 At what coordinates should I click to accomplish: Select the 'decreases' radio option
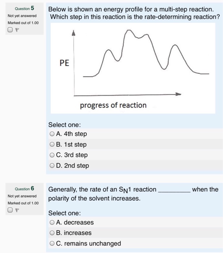coord(52,222)
